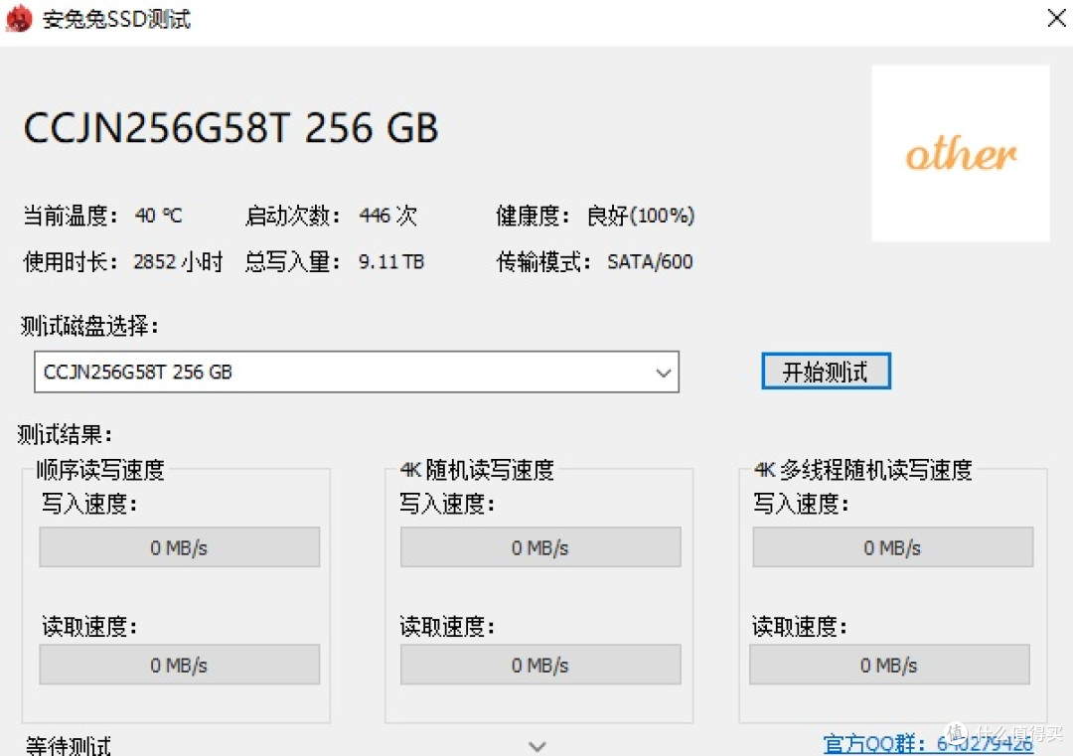Viewport: 1073px width, 756px height.
Task: Click the total written value 9.11 TB
Action: click(x=390, y=262)
